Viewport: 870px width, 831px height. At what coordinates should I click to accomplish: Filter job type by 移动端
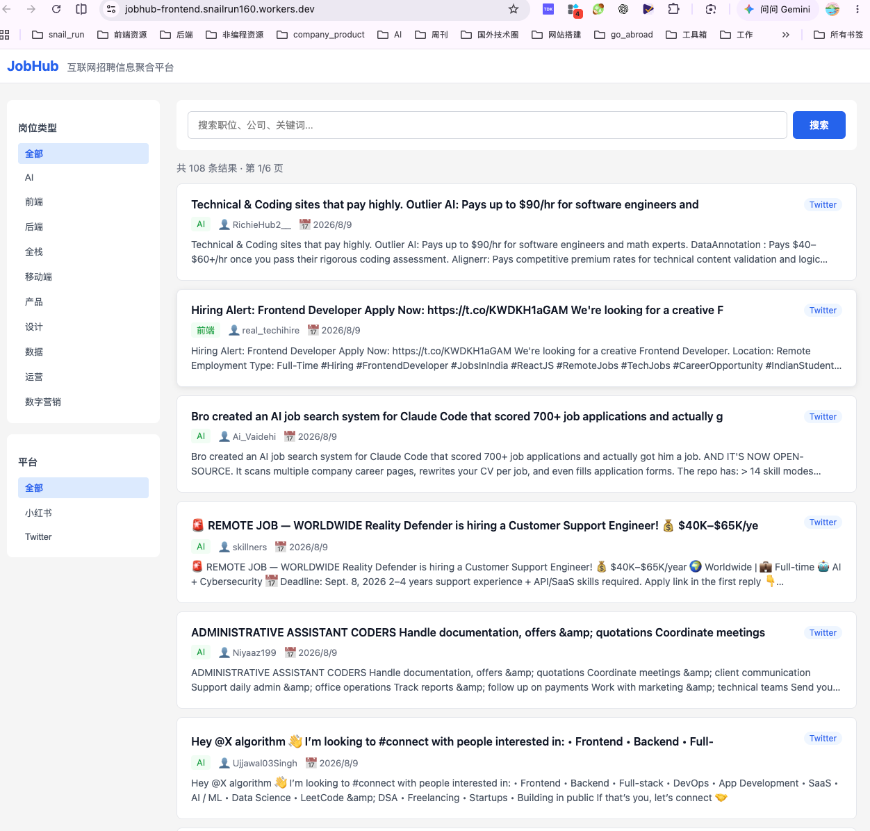coord(83,277)
